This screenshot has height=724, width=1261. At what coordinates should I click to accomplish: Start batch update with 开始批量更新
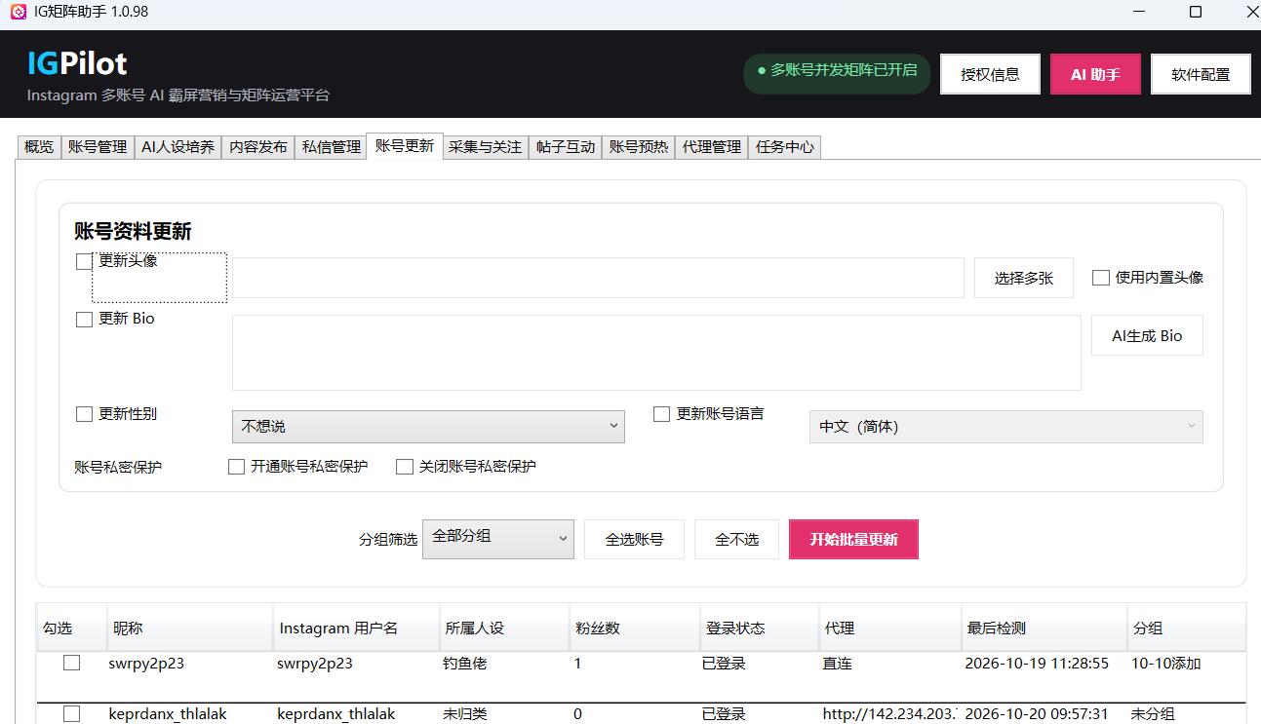[x=853, y=539]
